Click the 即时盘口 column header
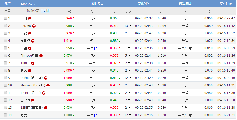Viewport: 237px width, 120px height. [98, 4]
